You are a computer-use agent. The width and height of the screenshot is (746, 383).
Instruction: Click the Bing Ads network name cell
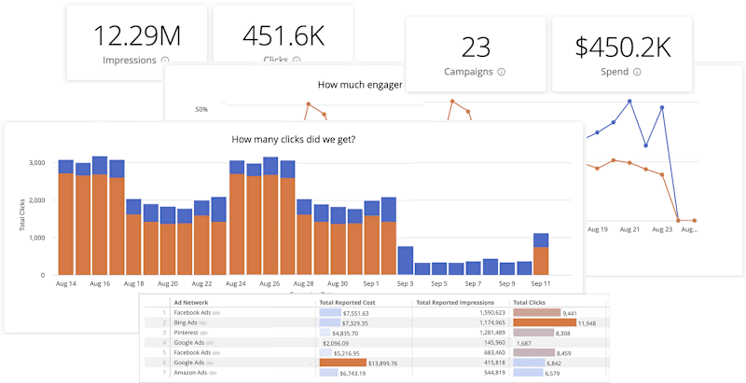point(185,323)
